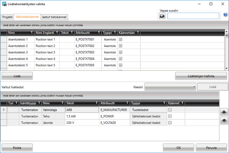Switch to the Projekti tab
The height and width of the screenshot is (153, 229).
(x=7, y=17)
